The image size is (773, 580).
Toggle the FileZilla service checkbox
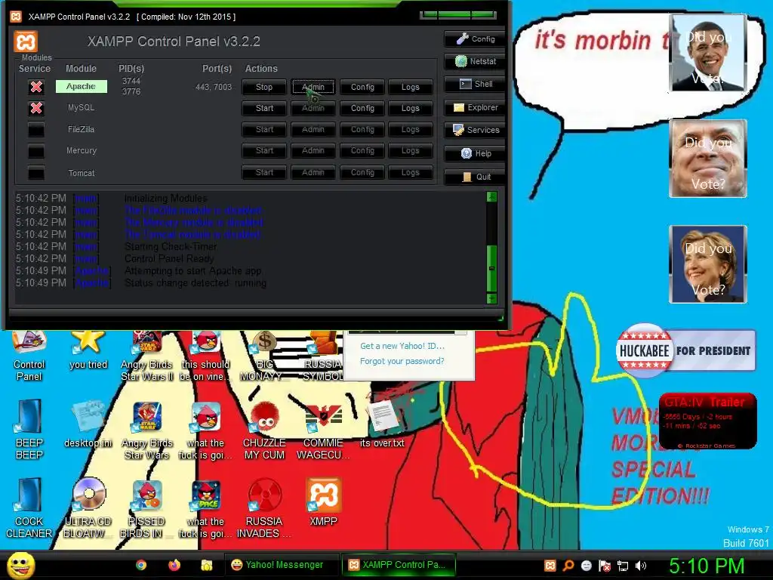pyautogui.click(x=36, y=130)
